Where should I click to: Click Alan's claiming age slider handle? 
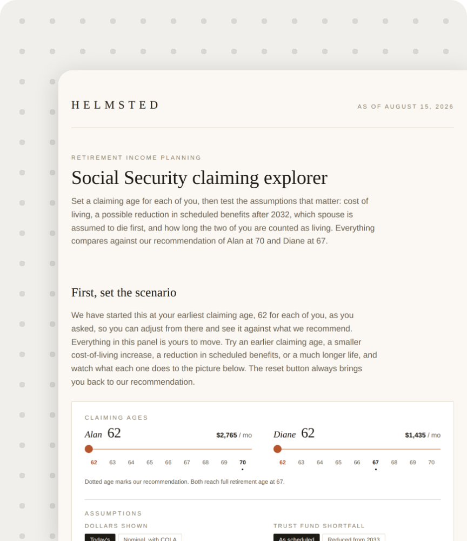(x=89, y=449)
